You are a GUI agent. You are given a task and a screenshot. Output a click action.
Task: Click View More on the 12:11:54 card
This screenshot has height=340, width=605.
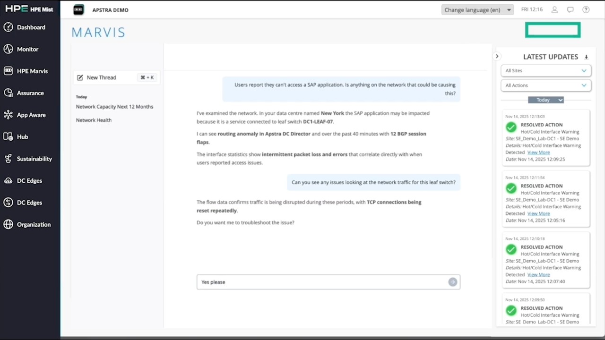point(538,213)
